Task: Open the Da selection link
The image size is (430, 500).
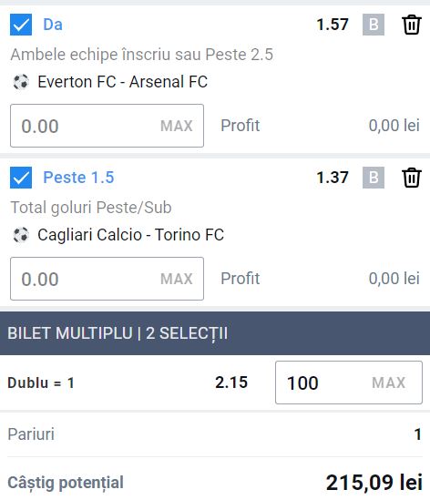Action: coord(53,25)
